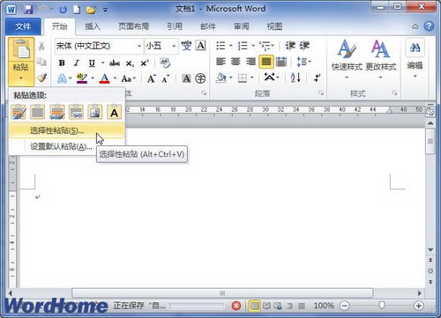Toggle Distributed alignment
This screenshot has height=318, width=441.
[x=281, y=62]
